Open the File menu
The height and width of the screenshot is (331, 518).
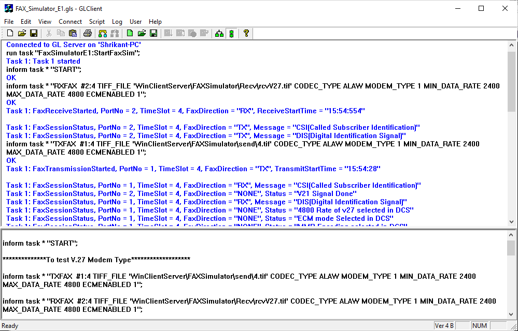9,22
